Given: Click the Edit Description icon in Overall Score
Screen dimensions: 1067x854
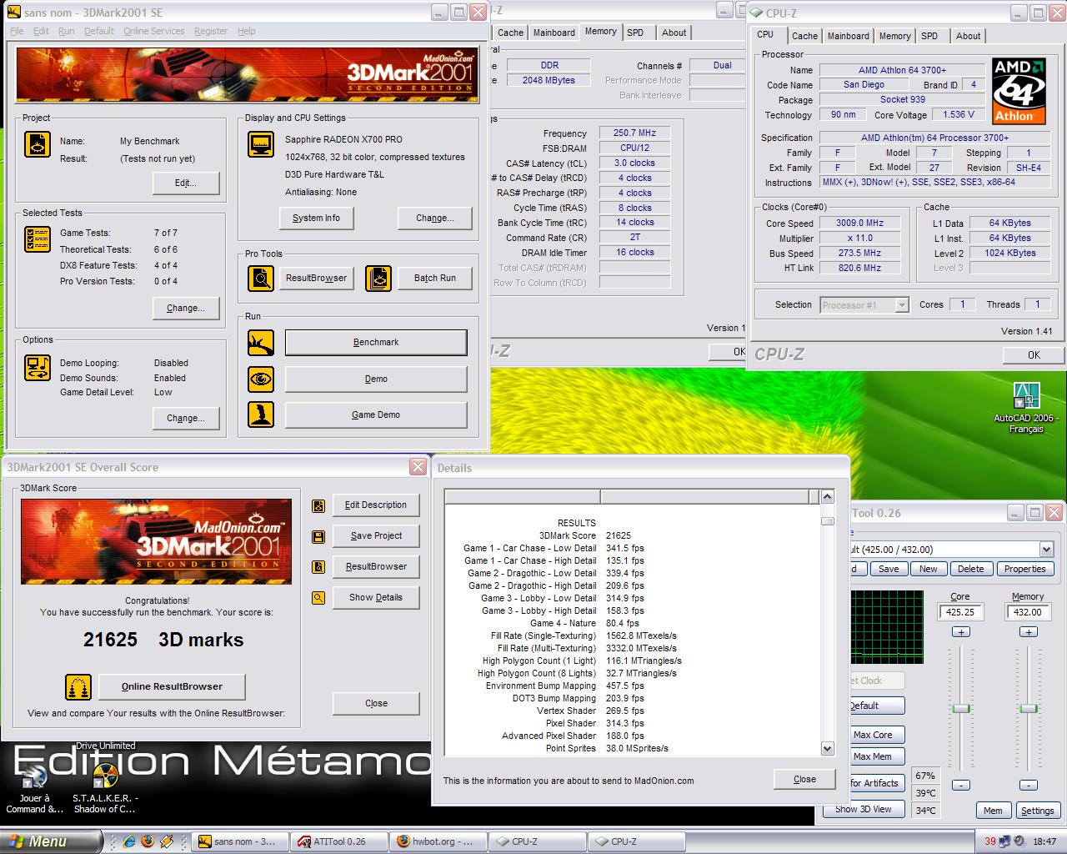Looking at the screenshot, I should click(318, 505).
